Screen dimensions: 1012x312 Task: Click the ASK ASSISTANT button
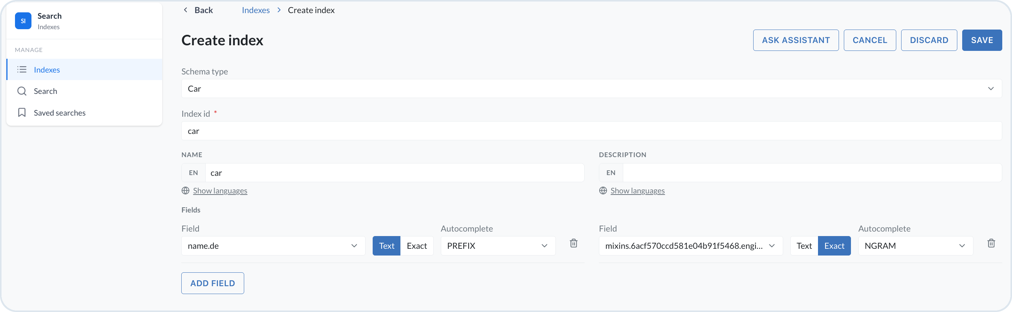pyautogui.click(x=796, y=40)
